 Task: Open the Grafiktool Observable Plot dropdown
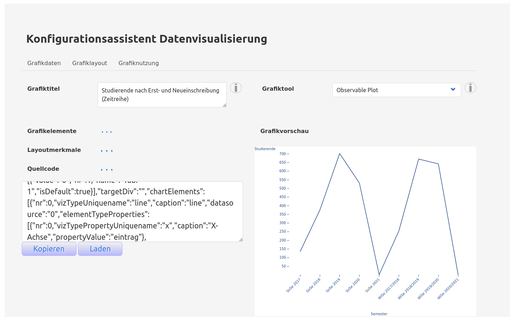(396, 90)
